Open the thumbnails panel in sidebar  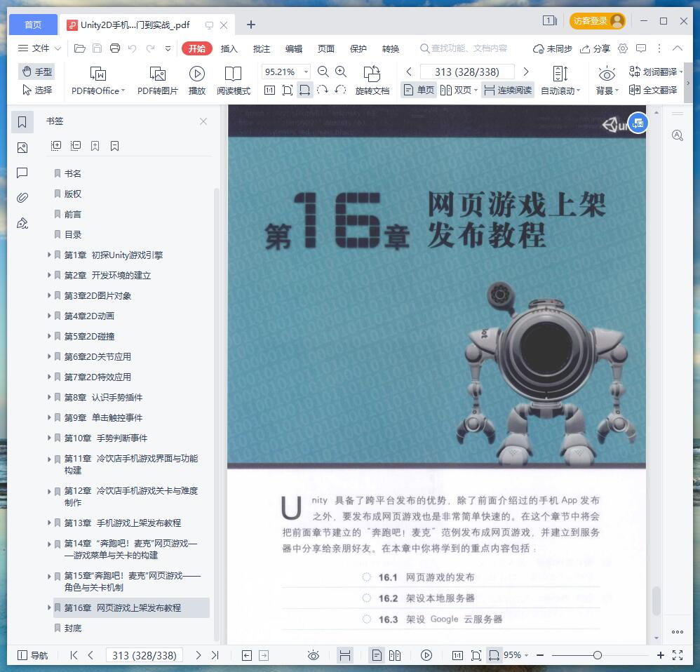[22, 148]
